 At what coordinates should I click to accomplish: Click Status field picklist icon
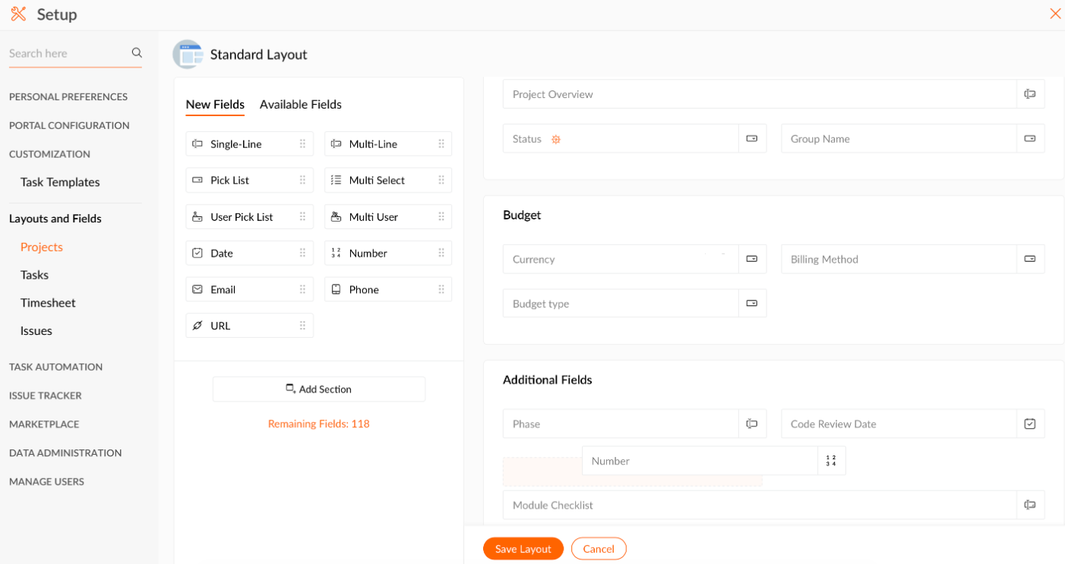[752, 139]
